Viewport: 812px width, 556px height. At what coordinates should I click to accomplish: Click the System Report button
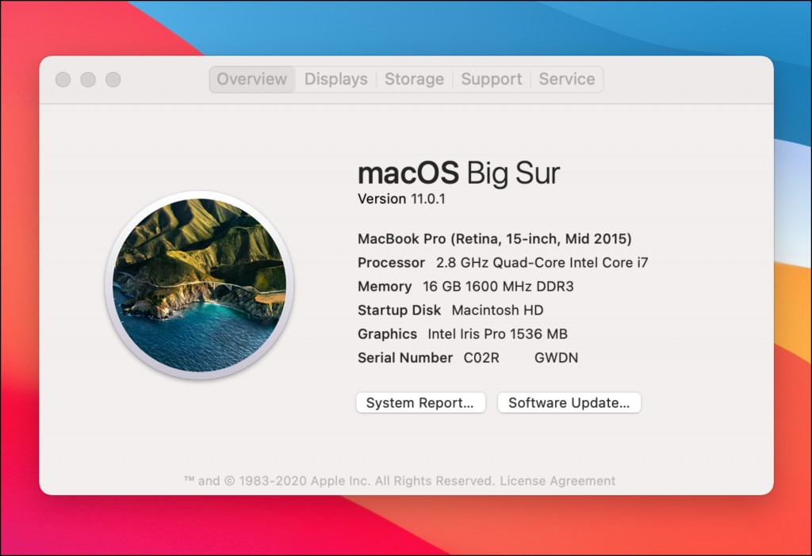pos(420,403)
